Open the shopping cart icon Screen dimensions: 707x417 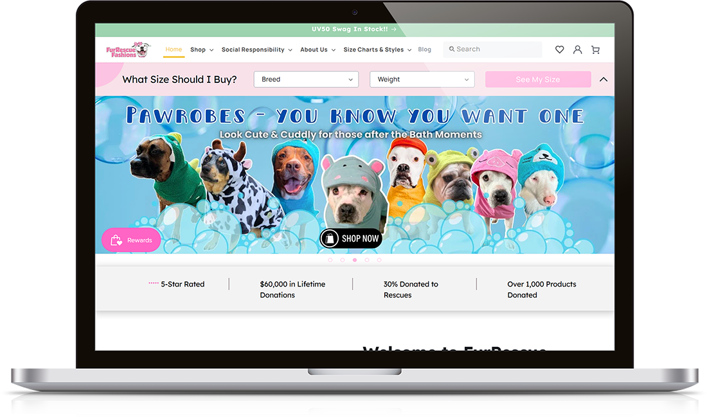595,49
